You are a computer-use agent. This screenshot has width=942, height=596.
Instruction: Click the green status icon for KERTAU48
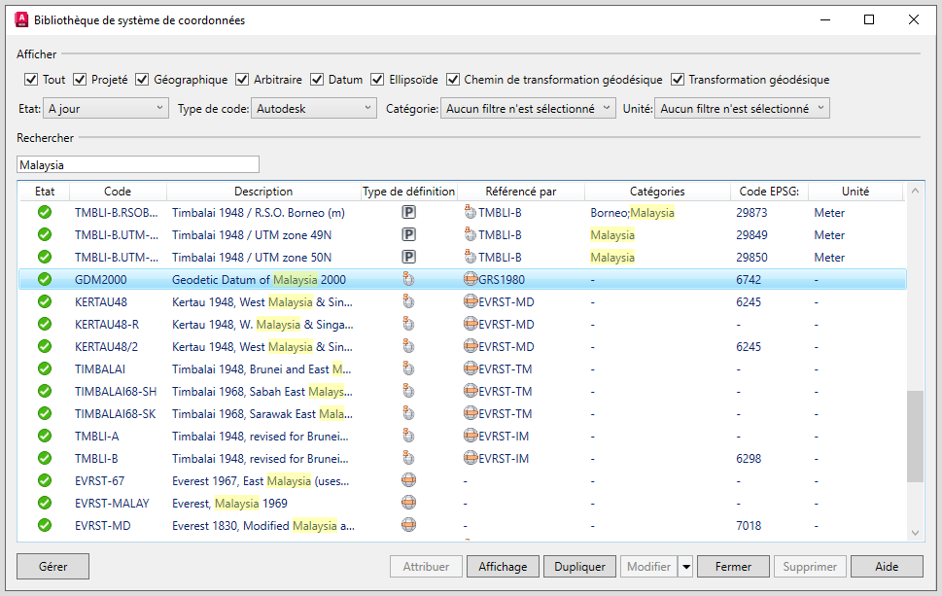[x=44, y=301]
